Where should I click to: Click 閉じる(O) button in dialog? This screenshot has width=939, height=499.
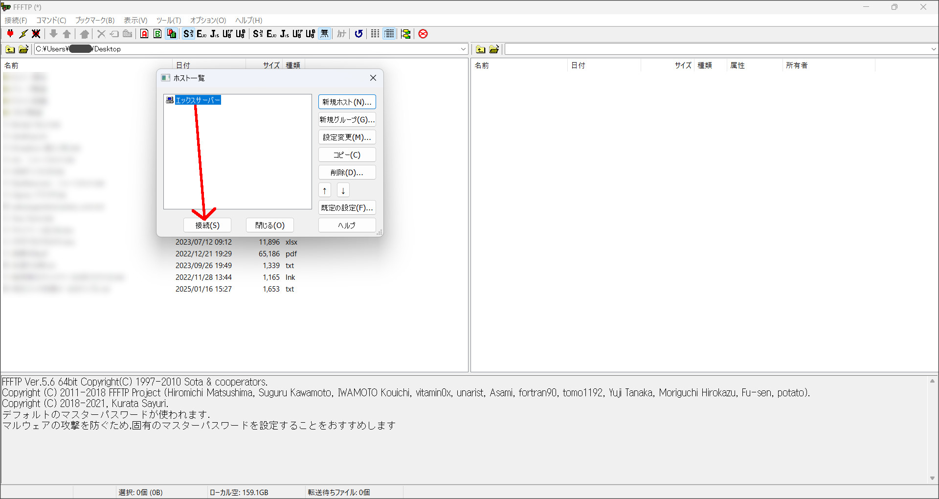(x=270, y=225)
